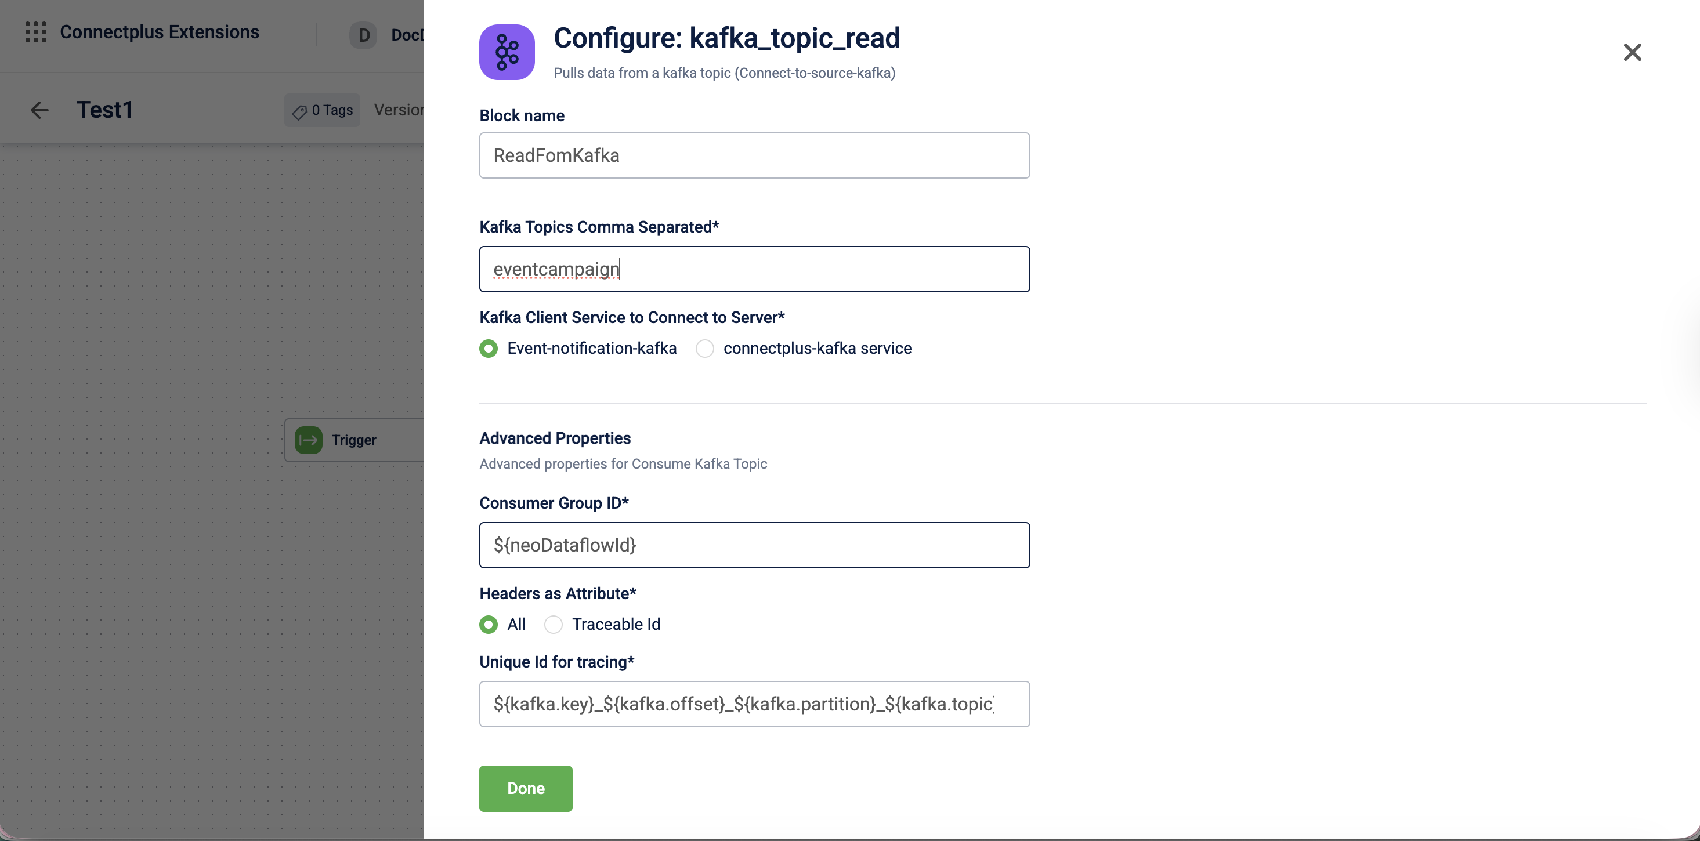Choose Traceable Id radio option

(553, 624)
